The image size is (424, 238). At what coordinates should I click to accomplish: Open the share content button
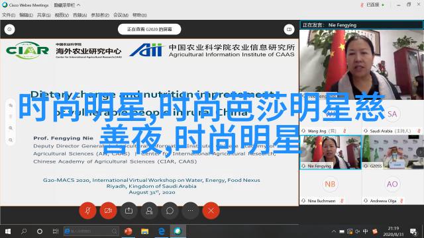(x=129, y=211)
